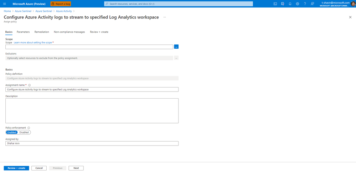Open portal settings gear
The height and width of the screenshot is (173, 356).
point(298,4)
